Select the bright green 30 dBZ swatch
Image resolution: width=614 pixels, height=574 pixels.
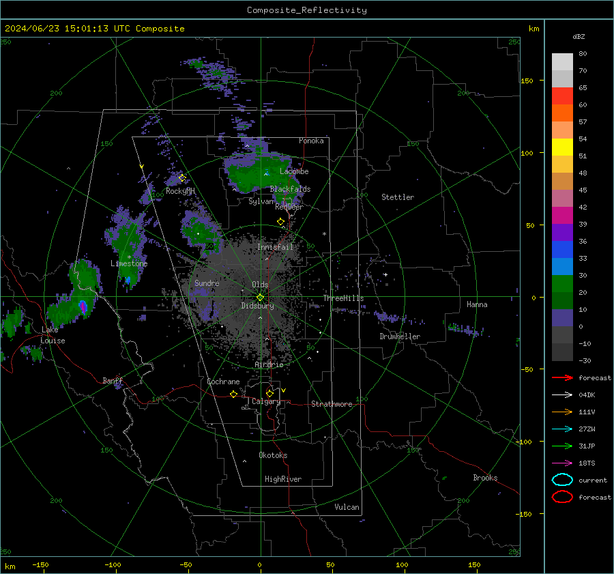[562, 284]
